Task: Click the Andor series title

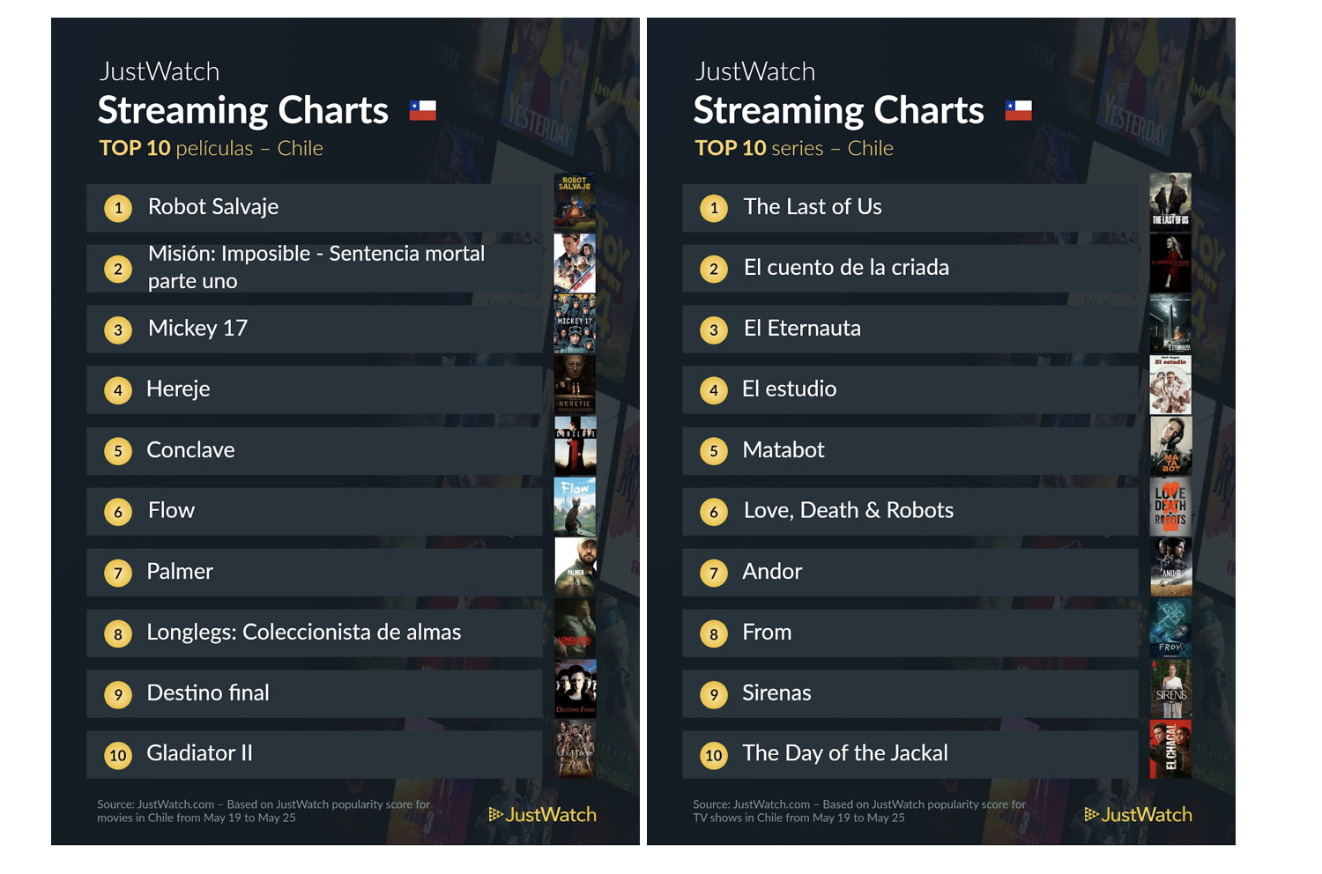Action: tap(772, 571)
